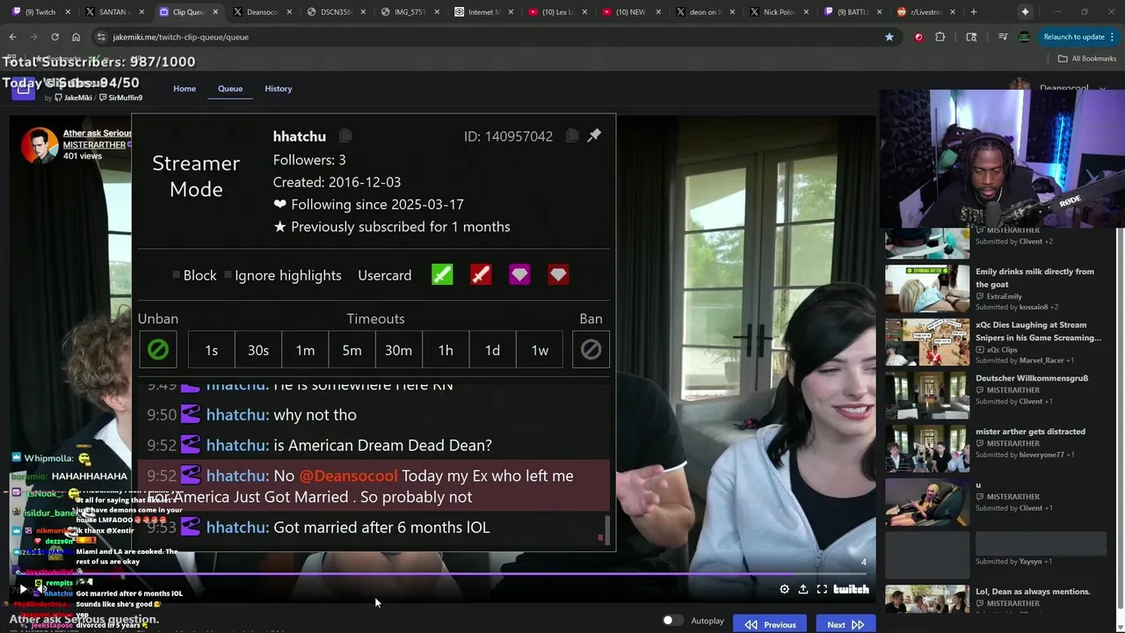The image size is (1125, 633).
Task: Bookmark this page with the star icon
Action: tap(889, 37)
